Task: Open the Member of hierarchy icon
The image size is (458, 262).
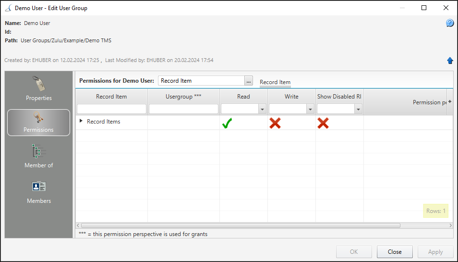Action: (38, 151)
